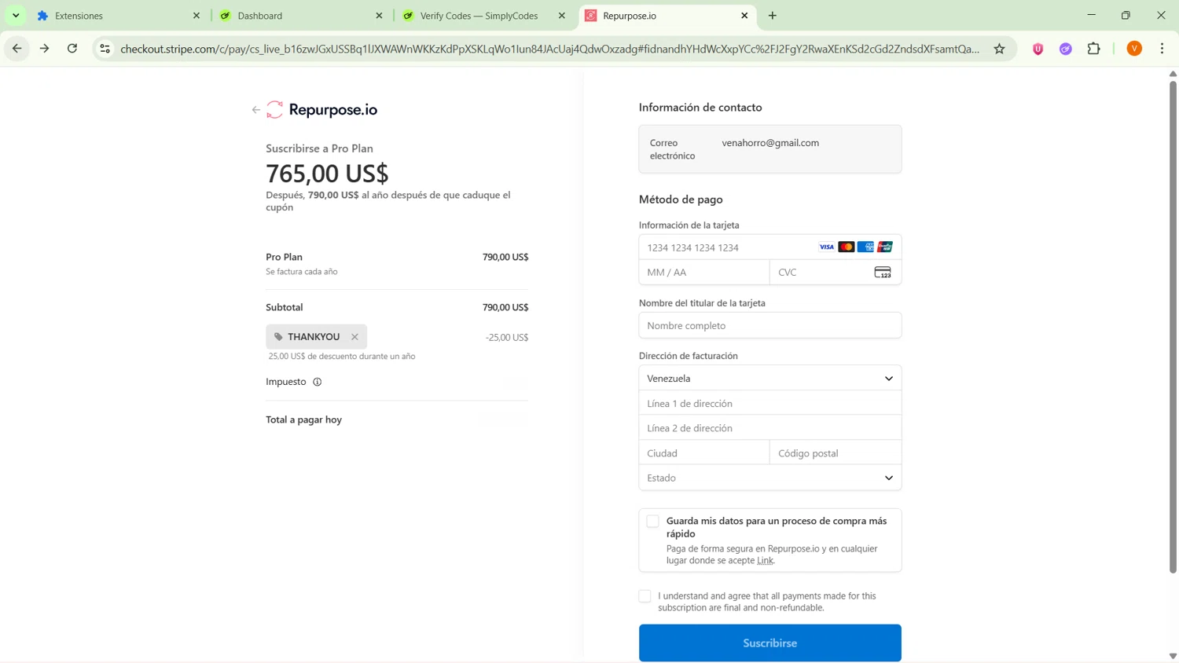Switch to the Dashboard tab
Screen dimensions: 1179x663
pos(301,16)
